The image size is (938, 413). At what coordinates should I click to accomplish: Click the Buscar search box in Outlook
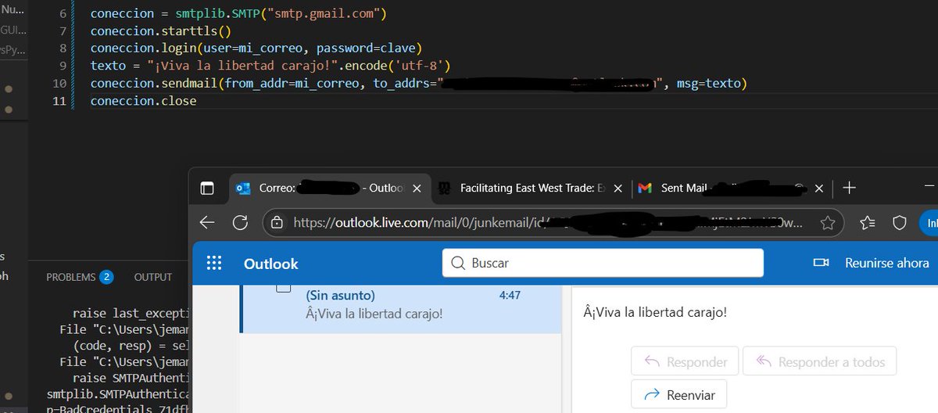tap(603, 263)
